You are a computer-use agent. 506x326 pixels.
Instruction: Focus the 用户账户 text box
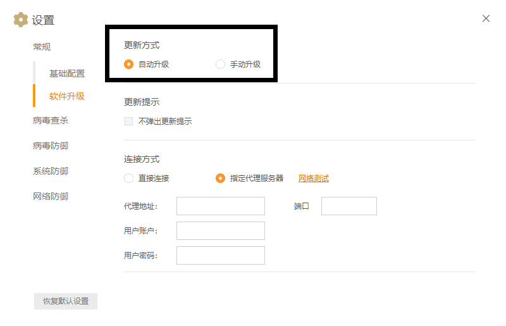point(221,230)
